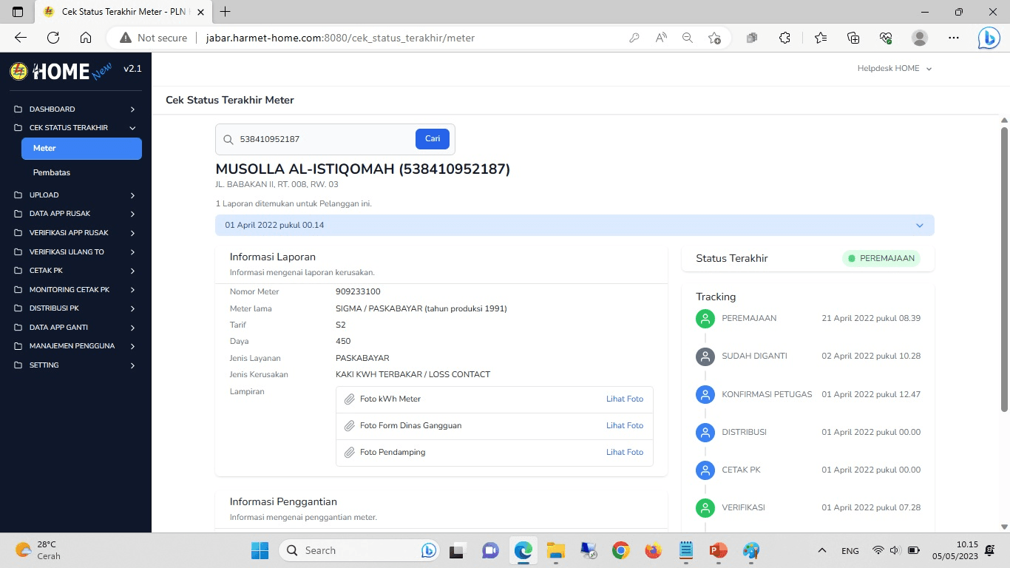Click meter number value 909233100

tap(358, 292)
